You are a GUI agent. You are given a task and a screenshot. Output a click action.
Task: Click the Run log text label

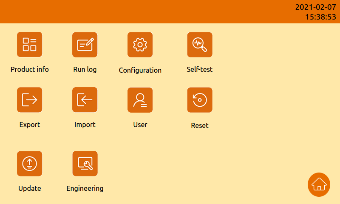[85, 70]
